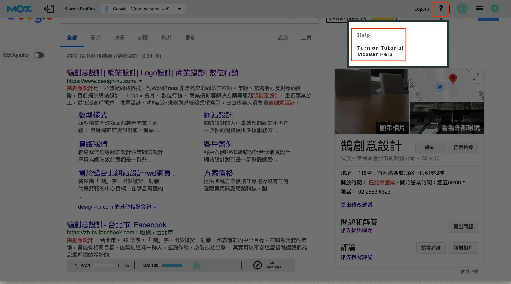Screen dimensions: 511x284
Task: Open the 更多 menu
Action: 190,38
